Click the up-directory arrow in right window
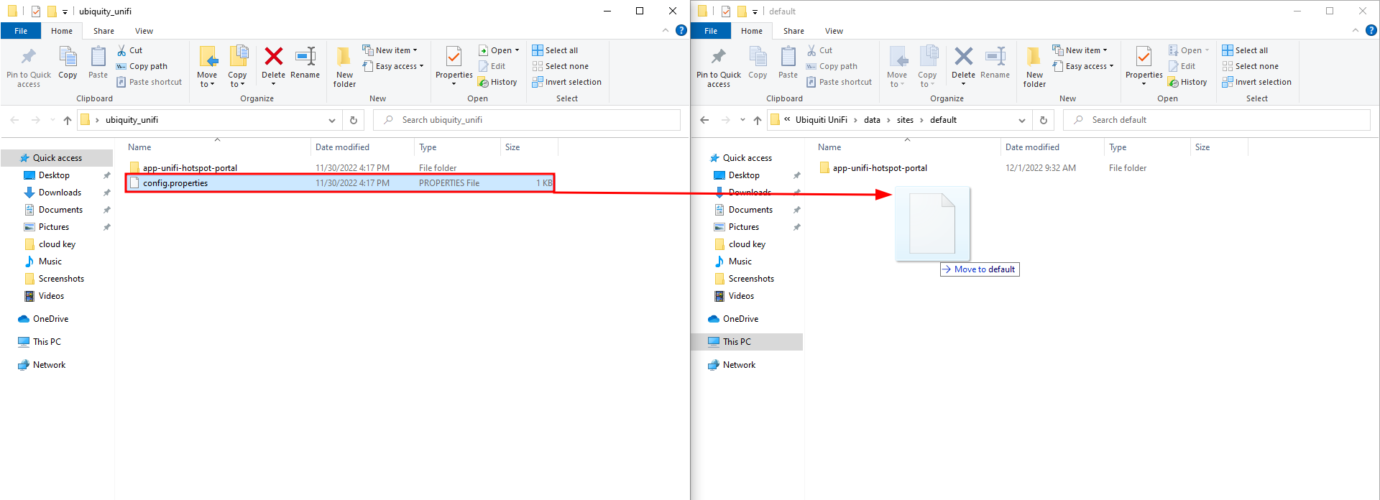Screen dimensions: 1380x500 (757, 120)
